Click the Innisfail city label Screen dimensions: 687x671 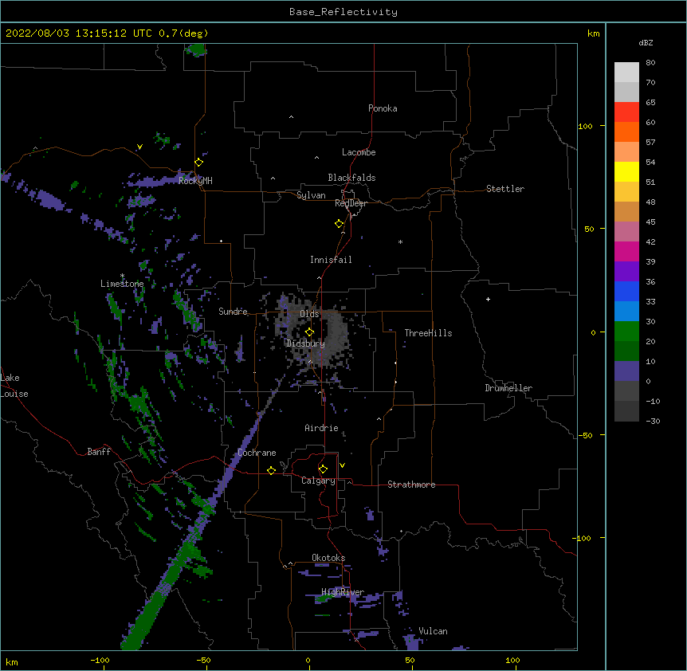coord(331,260)
